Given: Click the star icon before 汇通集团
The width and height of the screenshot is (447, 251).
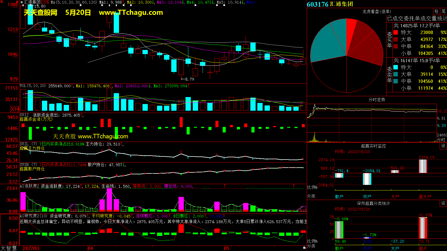Looking at the screenshot, I should point(22,2).
